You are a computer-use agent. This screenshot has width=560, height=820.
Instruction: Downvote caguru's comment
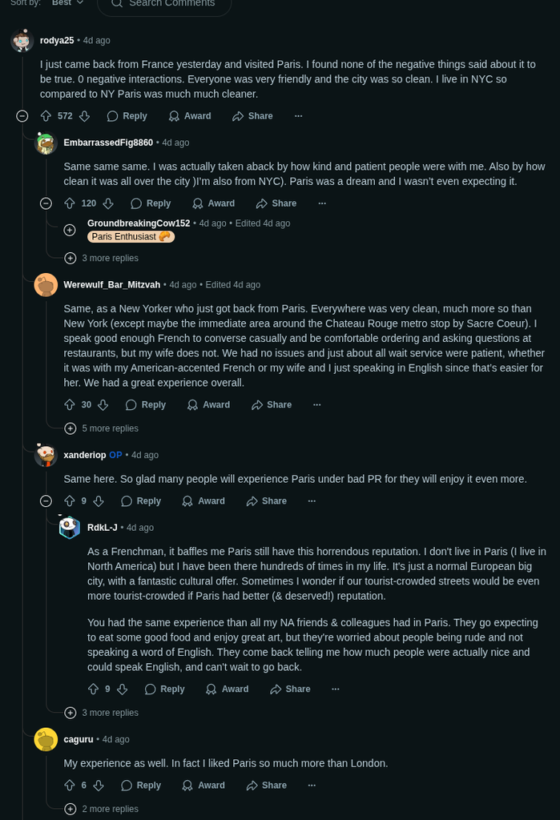click(99, 786)
